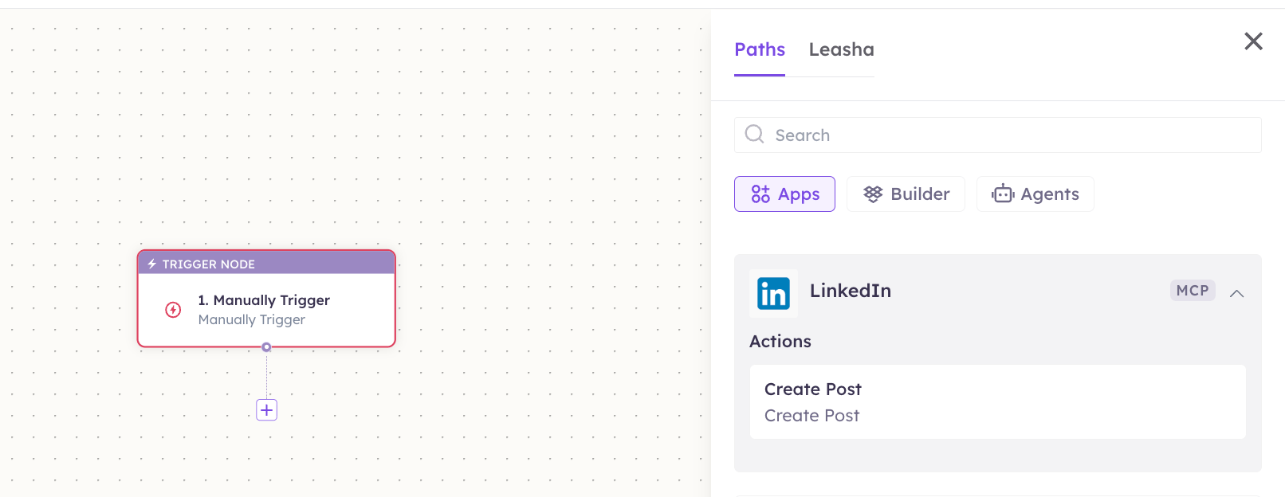Select the Apps filter button
1285x497 pixels.
coord(784,194)
